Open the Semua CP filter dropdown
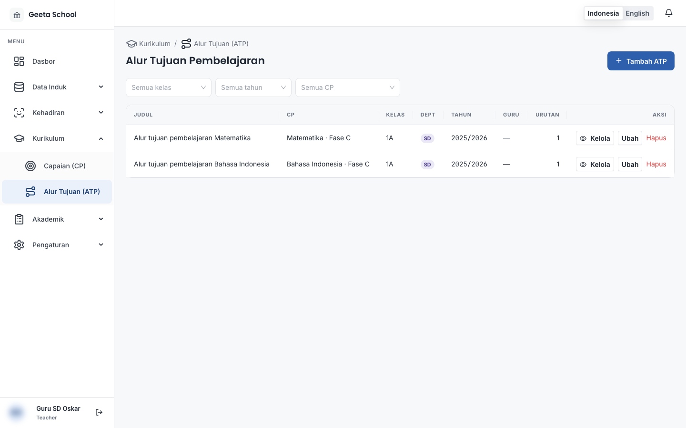 (x=348, y=88)
